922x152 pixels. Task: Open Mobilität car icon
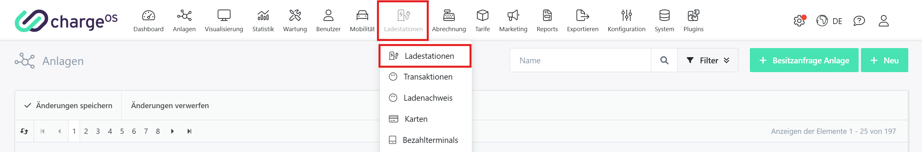click(362, 16)
